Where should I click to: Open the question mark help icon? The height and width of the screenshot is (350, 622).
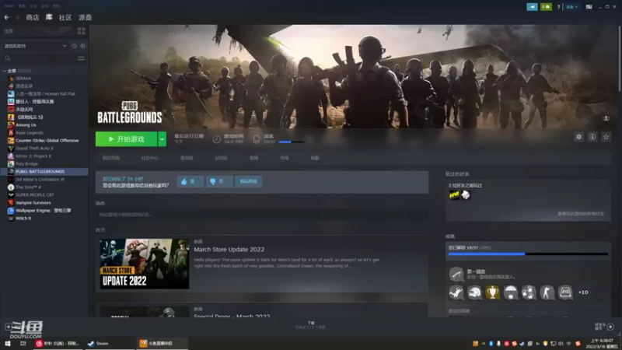[x=558, y=7]
